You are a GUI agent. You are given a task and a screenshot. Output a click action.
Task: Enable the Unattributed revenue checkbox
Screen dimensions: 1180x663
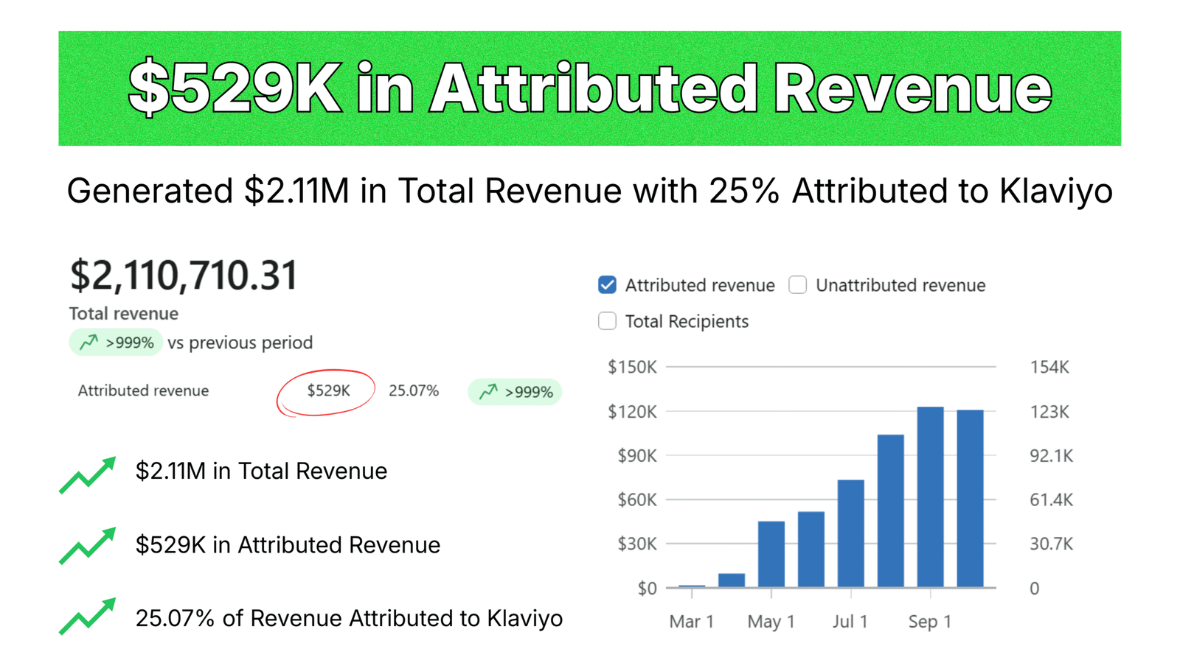tap(797, 285)
